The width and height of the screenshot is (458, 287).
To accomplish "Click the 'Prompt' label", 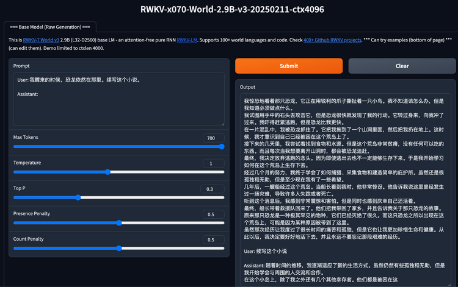I will click(21, 66).
